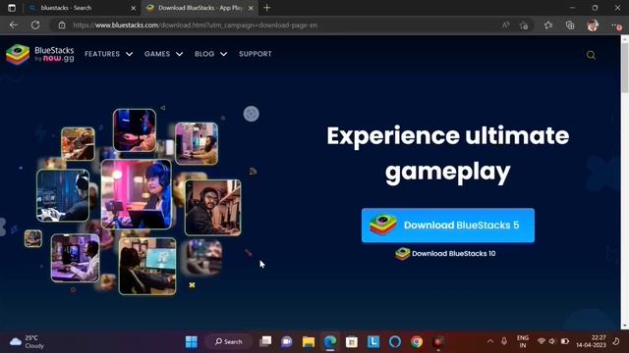Expand the FEATURES dropdown chevron
This screenshot has height=353, width=629.
tap(129, 54)
